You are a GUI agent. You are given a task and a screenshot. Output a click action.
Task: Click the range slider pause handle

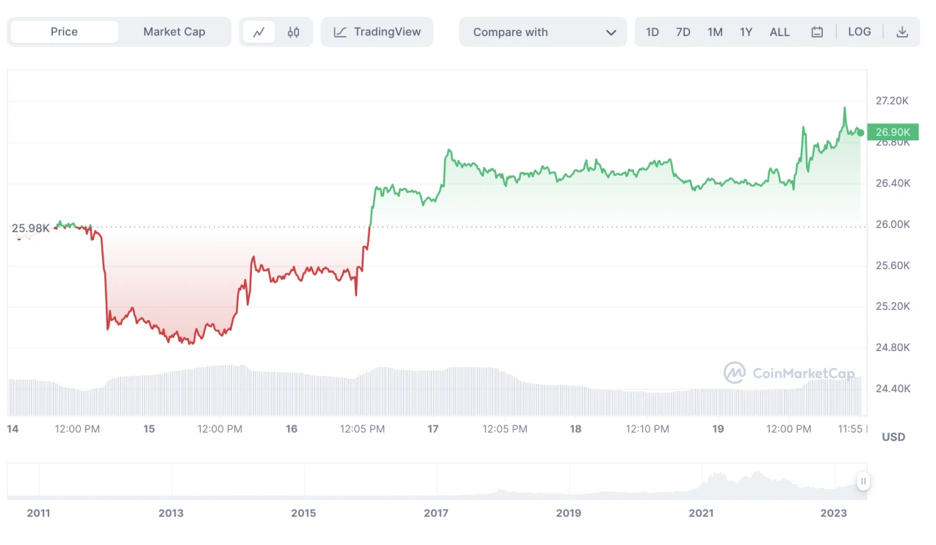point(863,482)
